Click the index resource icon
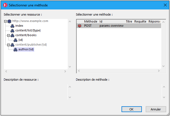Image resolution: width=170 pixels, height=116 pixels. point(12,26)
